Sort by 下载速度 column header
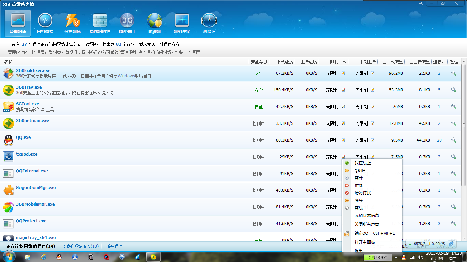The width and height of the screenshot is (467, 262). [x=285, y=62]
